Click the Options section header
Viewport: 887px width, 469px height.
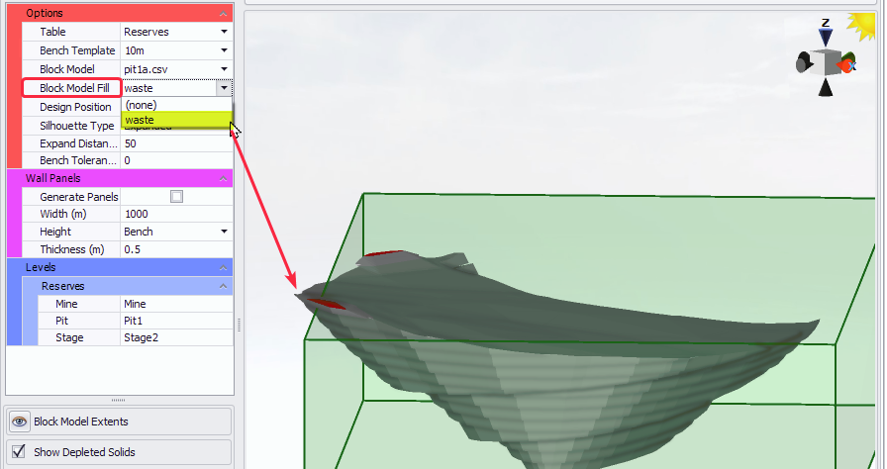pyautogui.click(x=120, y=13)
